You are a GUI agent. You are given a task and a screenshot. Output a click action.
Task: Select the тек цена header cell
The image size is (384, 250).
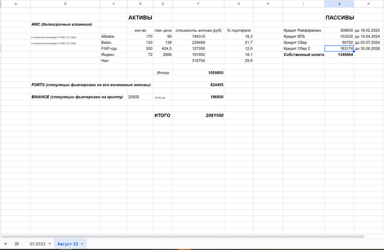point(163,30)
